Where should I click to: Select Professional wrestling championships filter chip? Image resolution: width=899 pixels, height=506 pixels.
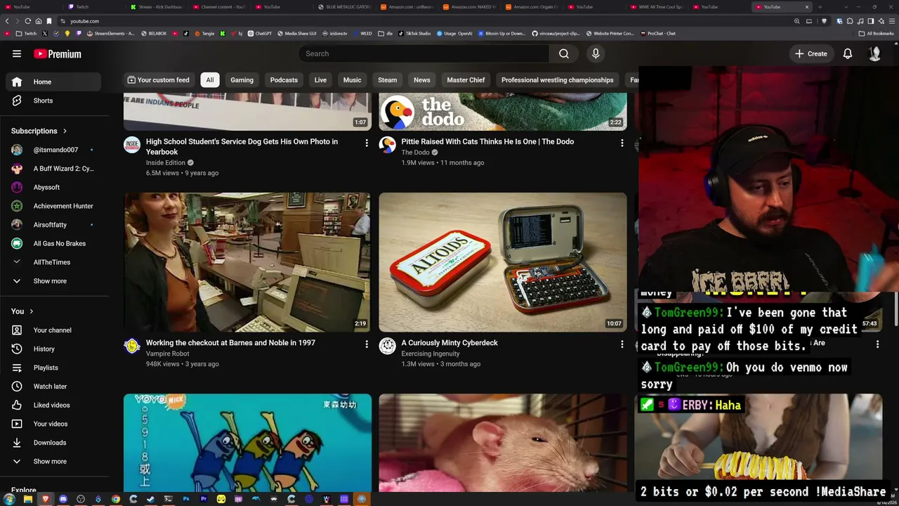[x=558, y=80]
